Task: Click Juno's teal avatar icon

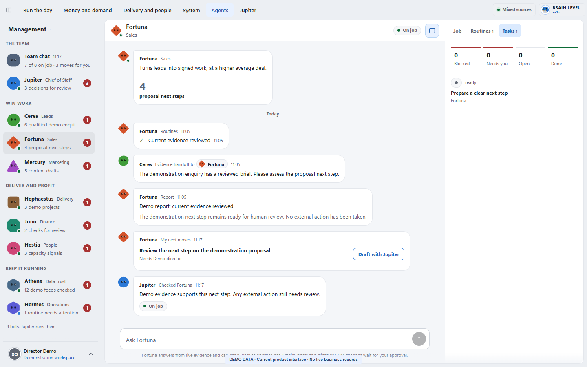Action: tap(13, 226)
